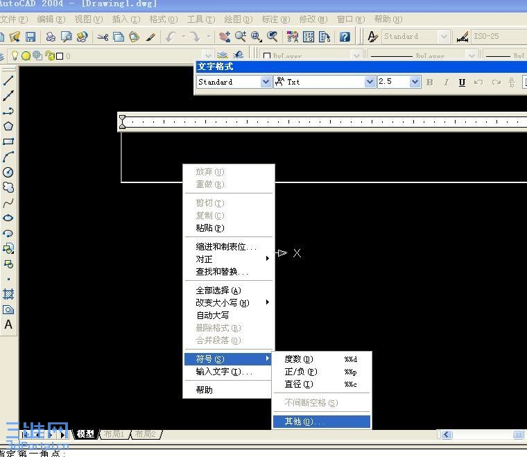Click 查找和替换... menu entry
527x457 pixels.
[229, 272]
